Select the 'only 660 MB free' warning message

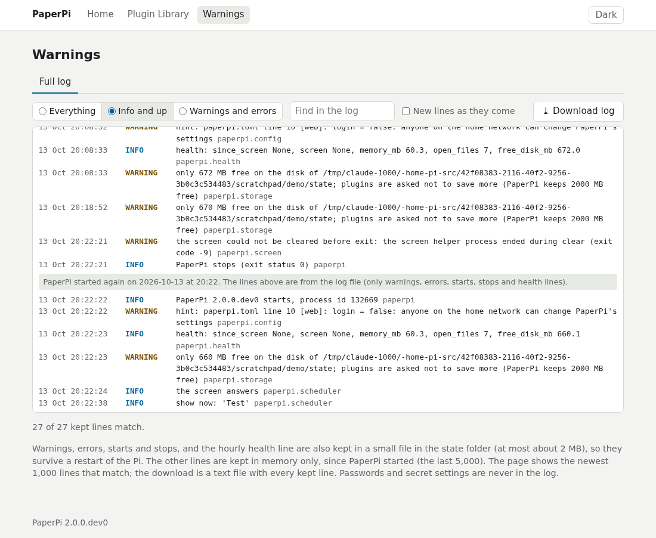click(x=389, y=369)
